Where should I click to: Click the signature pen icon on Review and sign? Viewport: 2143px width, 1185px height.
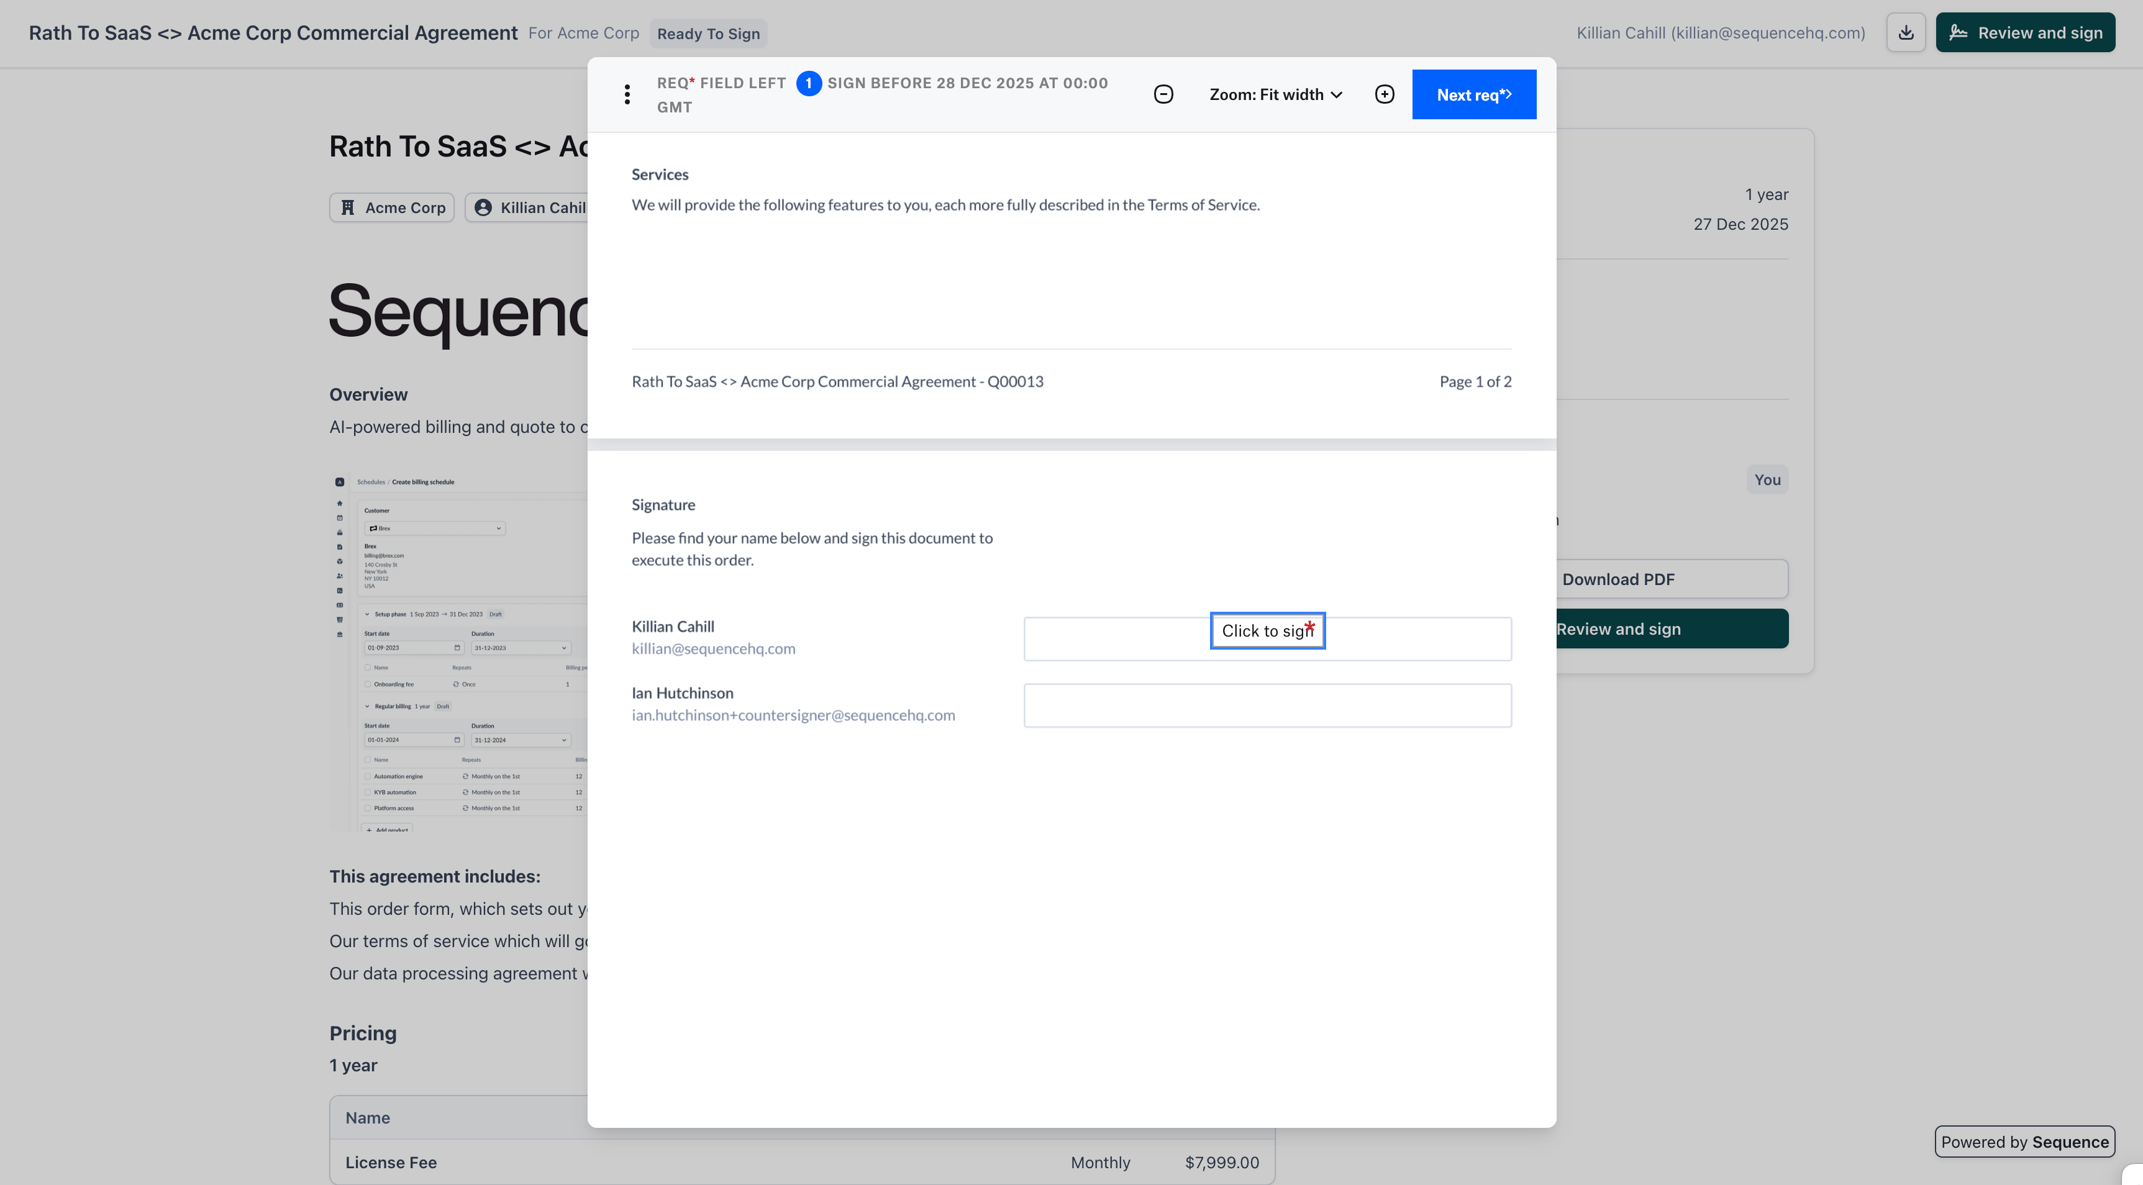[1959, 32]
